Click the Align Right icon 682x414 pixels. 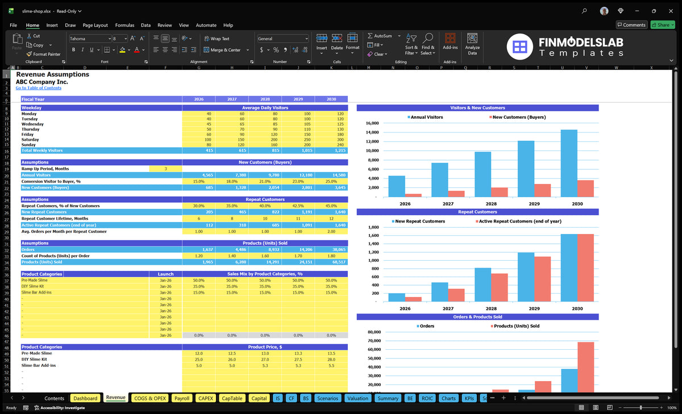(174, 49)
